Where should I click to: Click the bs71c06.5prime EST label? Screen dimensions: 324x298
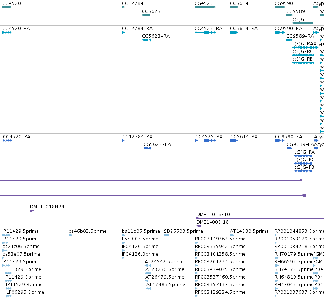21,247
